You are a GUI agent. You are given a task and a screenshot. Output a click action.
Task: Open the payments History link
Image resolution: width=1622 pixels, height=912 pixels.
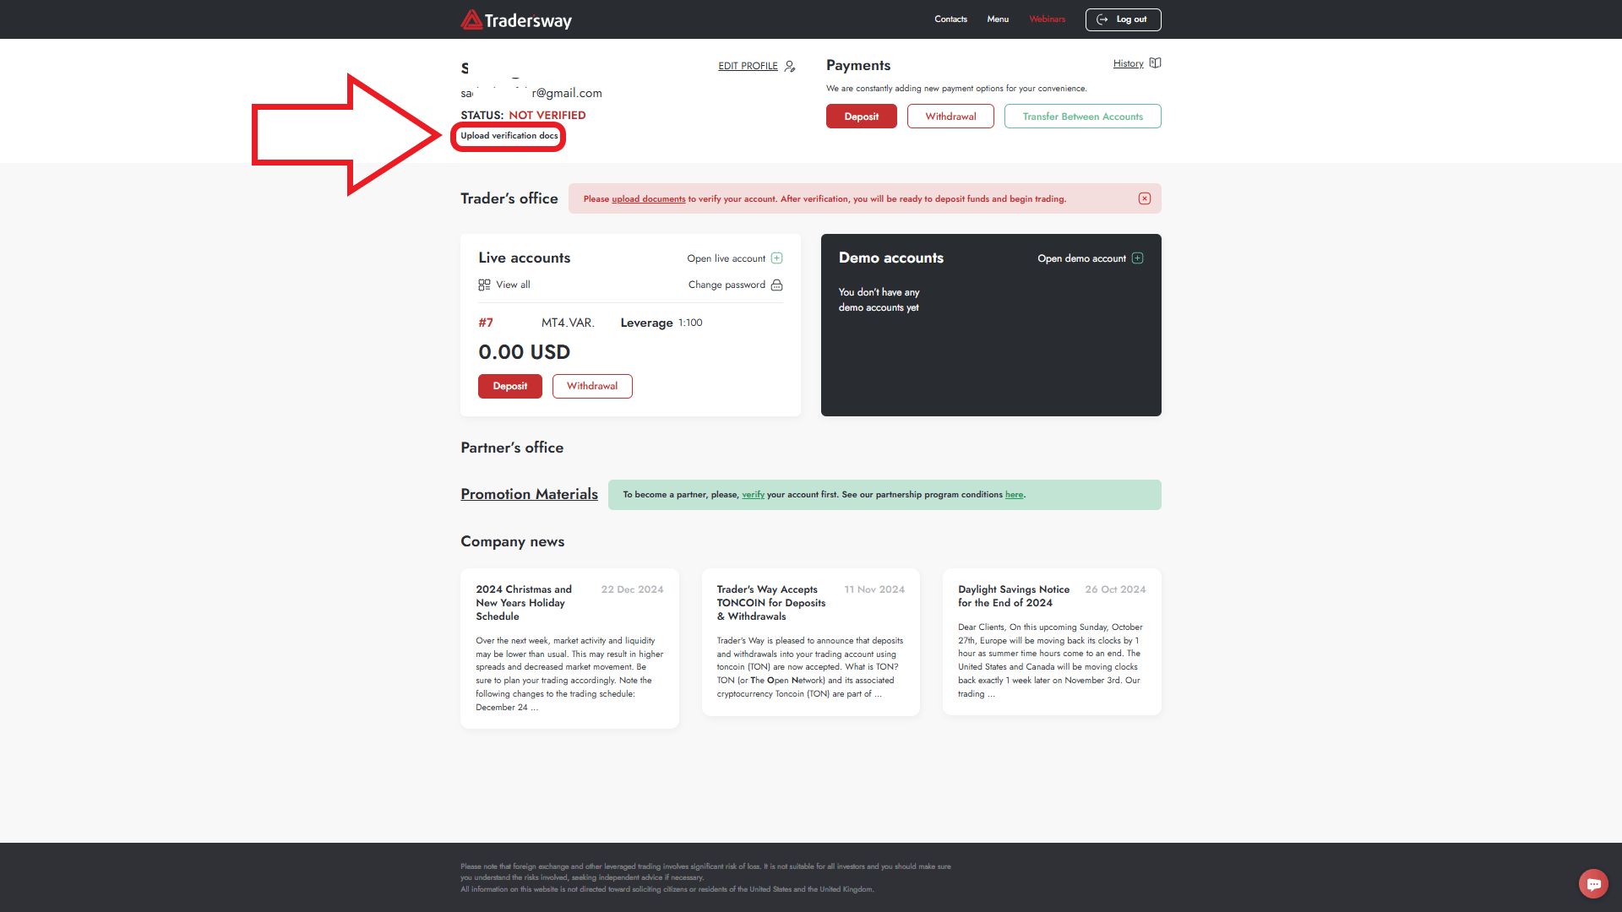[x=1128, y=63]
